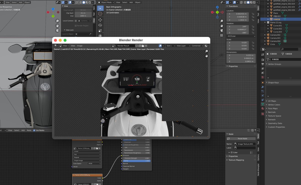This screenshot has width=301, height=185.
Task: Collapse the Frame 12.svg collection
Action: [265, 22]
